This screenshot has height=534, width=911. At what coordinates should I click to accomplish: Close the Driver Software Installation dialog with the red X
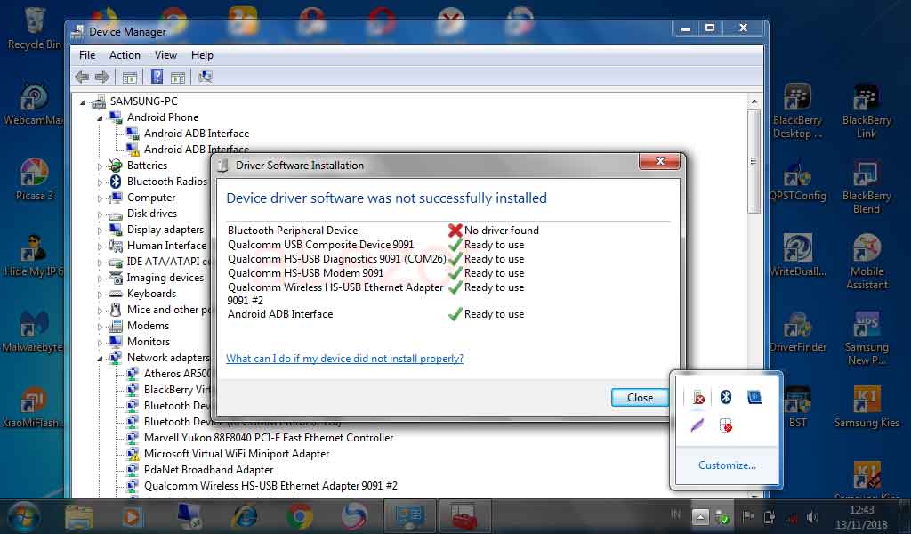(659, 161)
